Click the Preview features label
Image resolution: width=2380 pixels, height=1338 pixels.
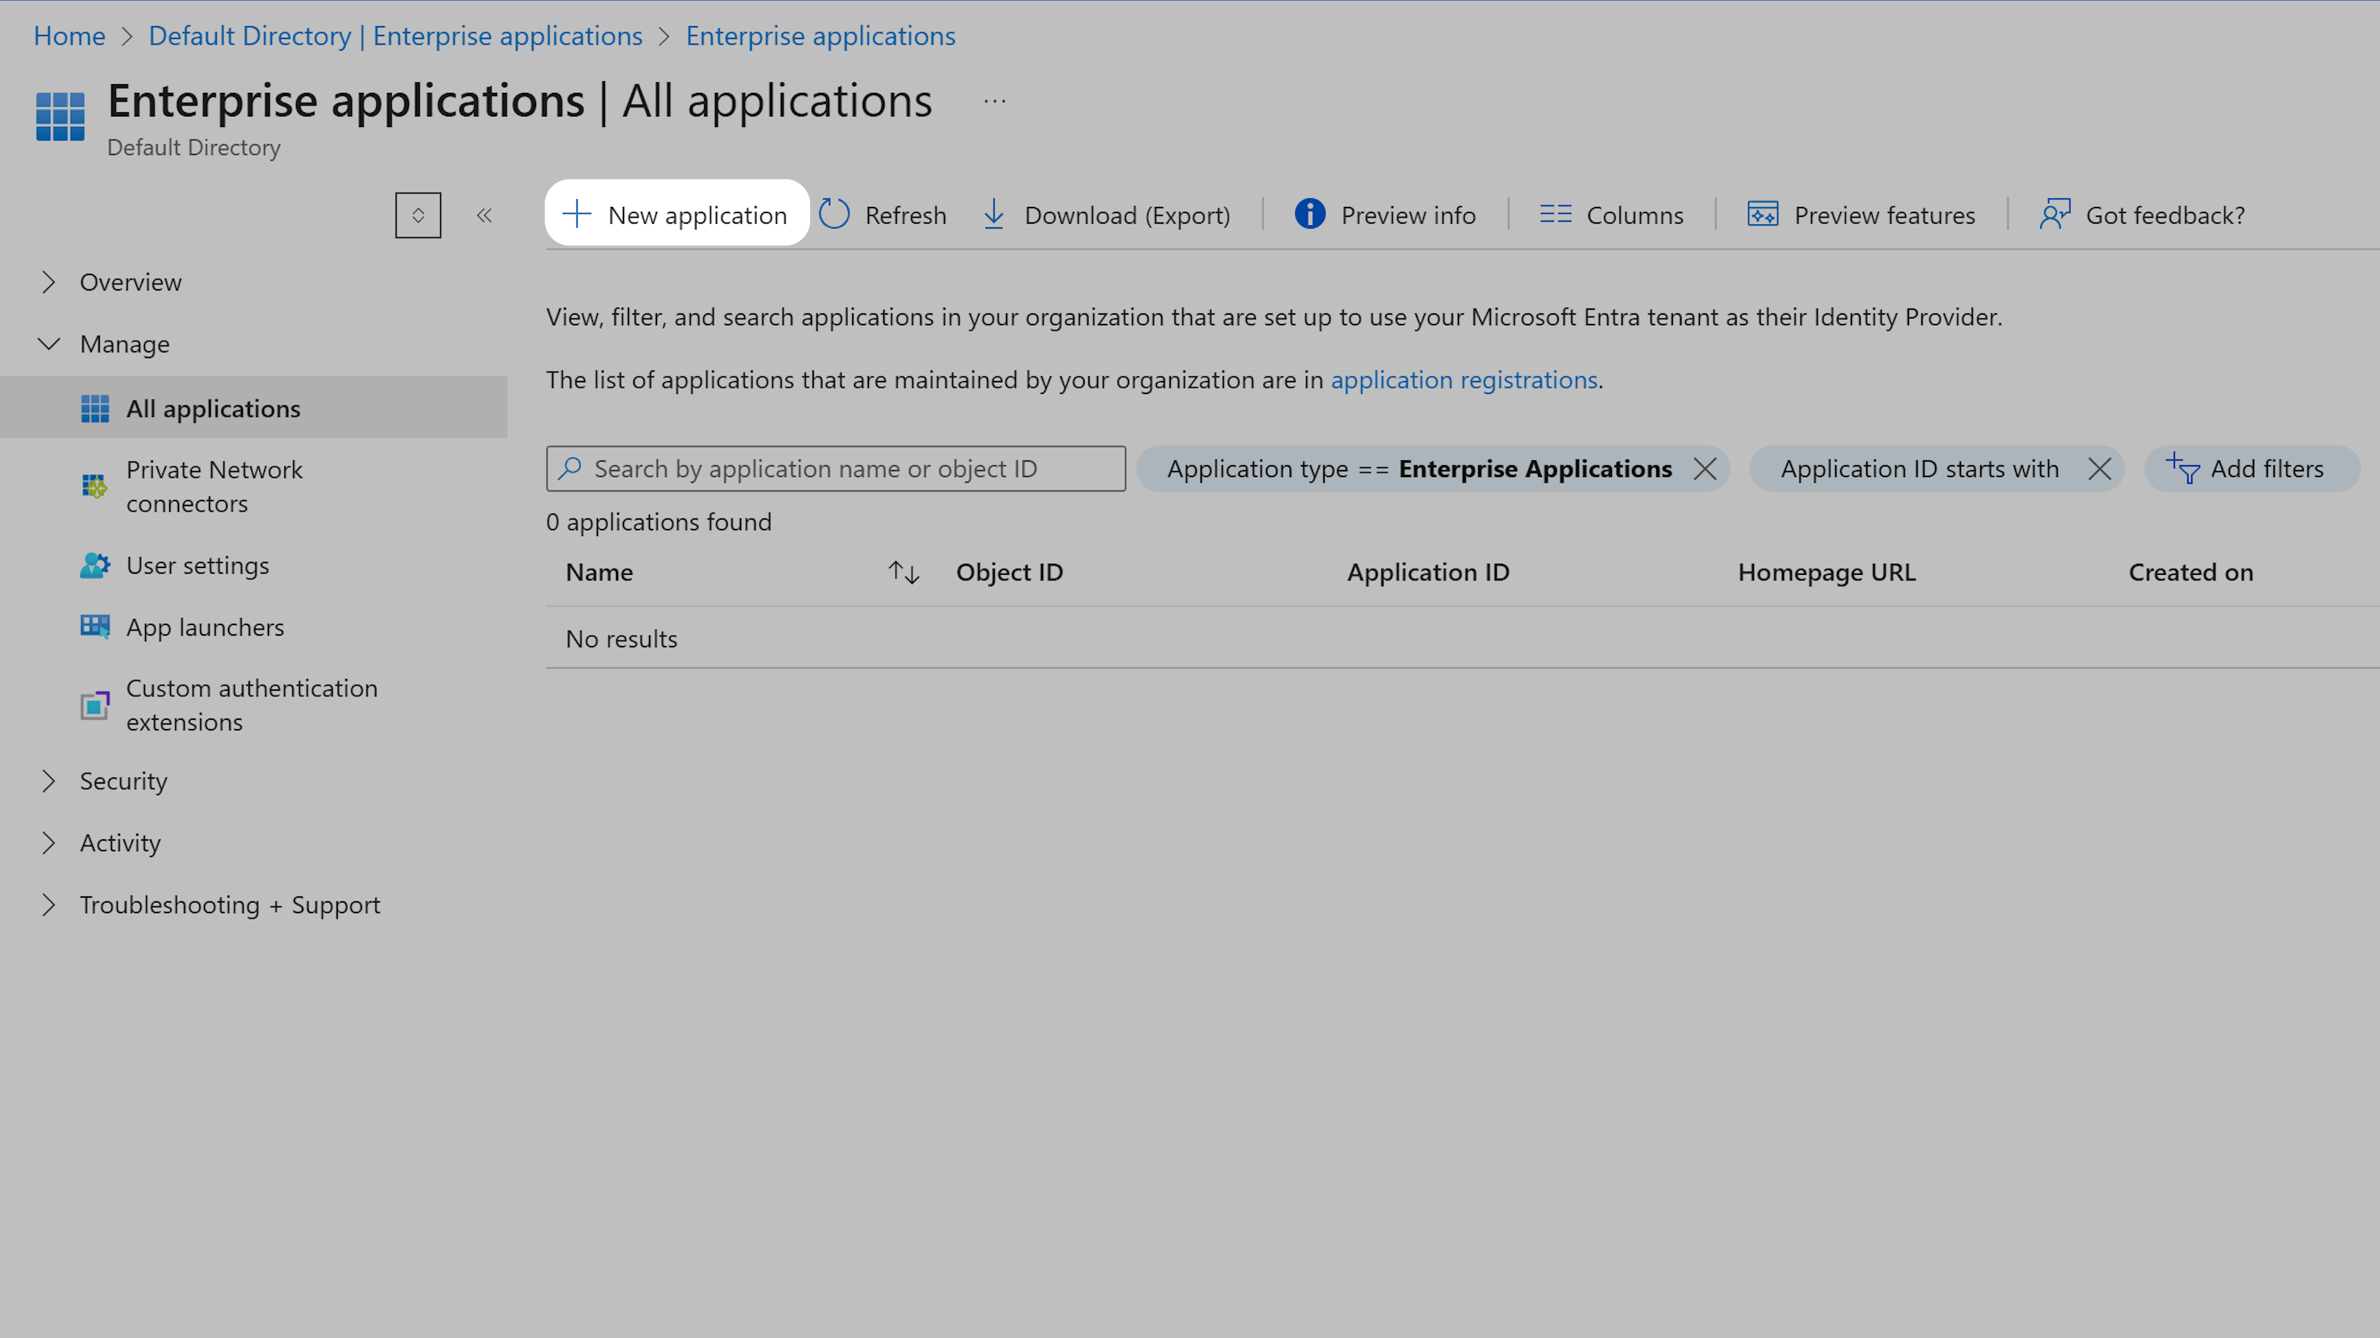1884,215
